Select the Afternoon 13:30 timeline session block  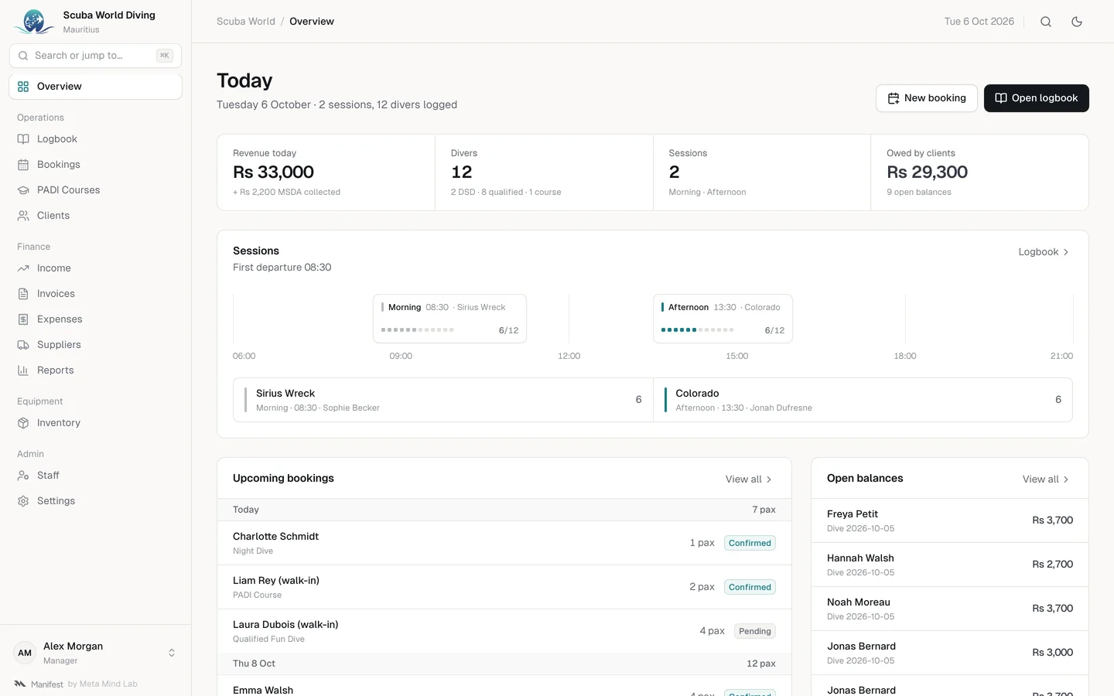coord(723,319)
